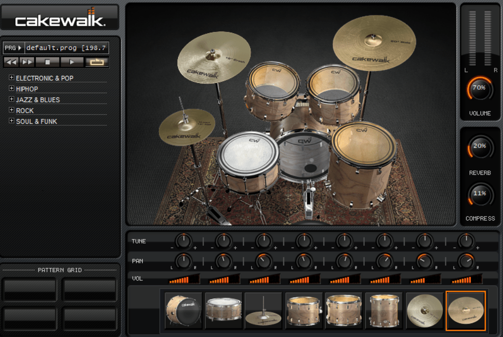
Task: Expand the SOUL & FUNK folder
Action: (x=11, y=120)
